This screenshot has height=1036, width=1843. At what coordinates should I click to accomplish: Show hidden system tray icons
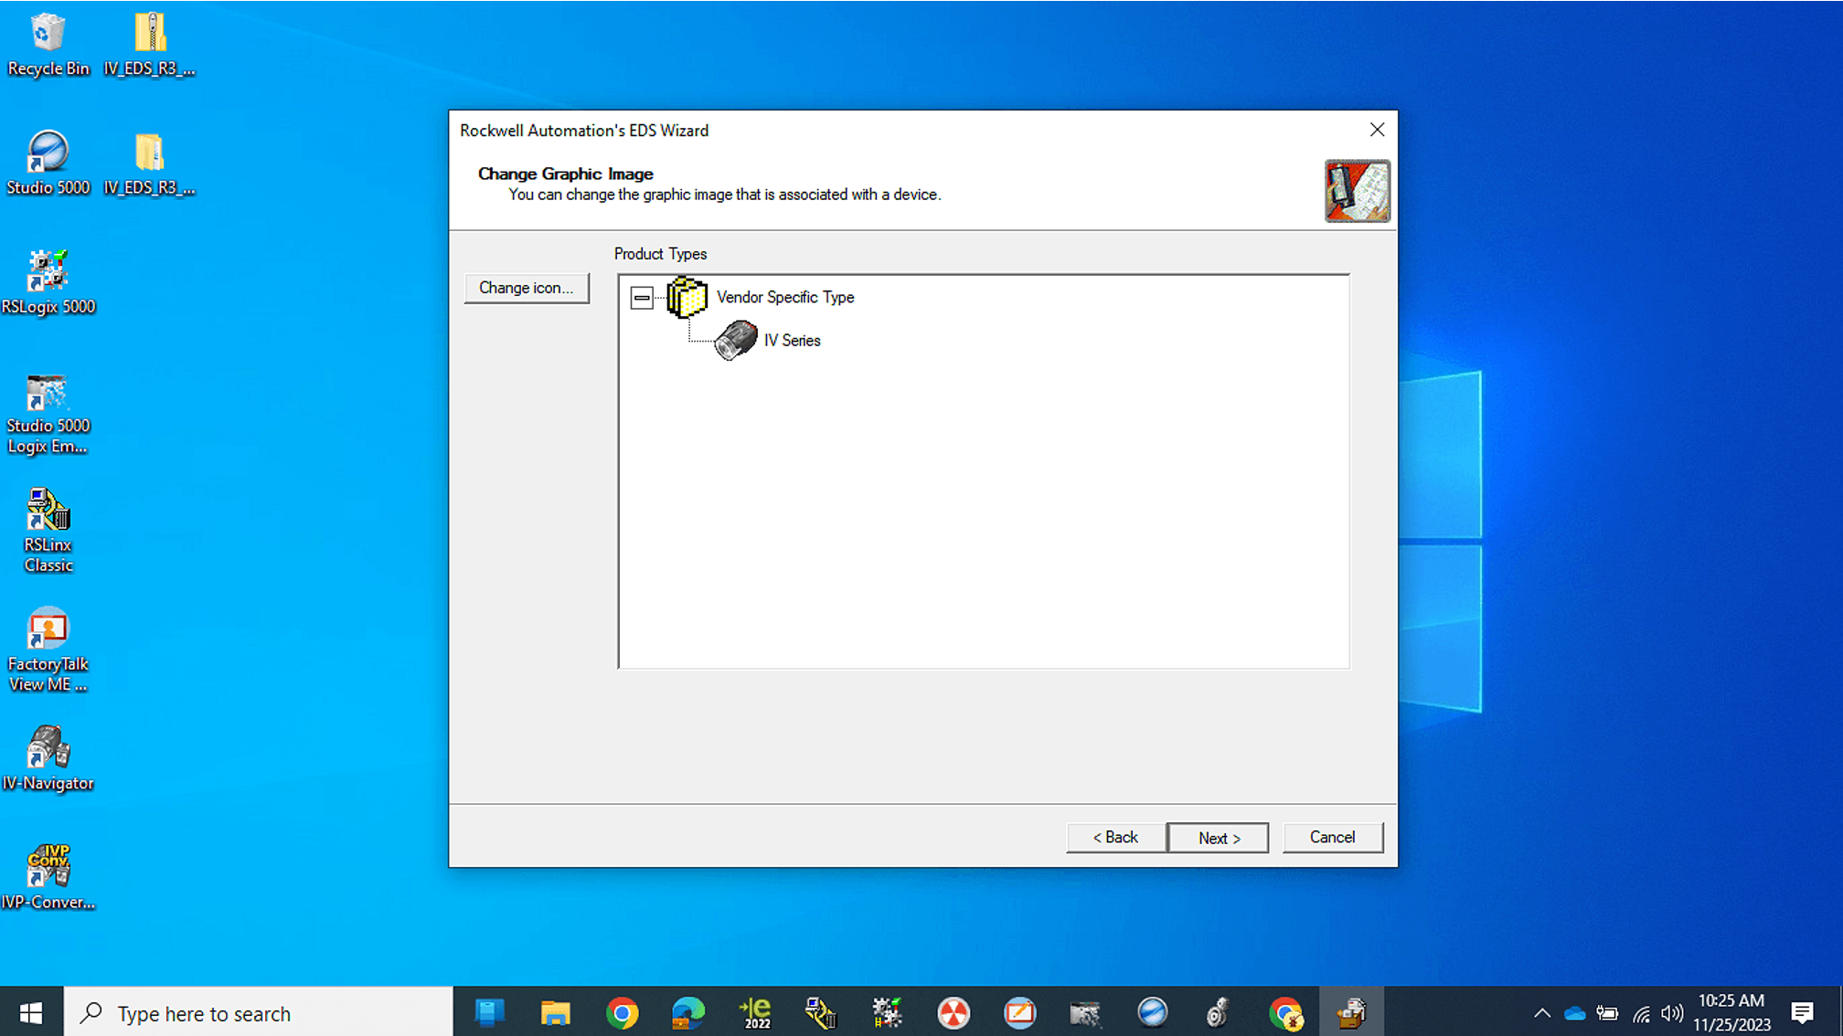1542,1013
